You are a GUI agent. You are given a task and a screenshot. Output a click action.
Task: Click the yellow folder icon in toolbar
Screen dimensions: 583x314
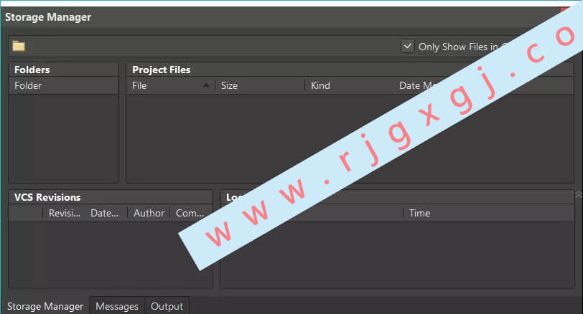19,47
